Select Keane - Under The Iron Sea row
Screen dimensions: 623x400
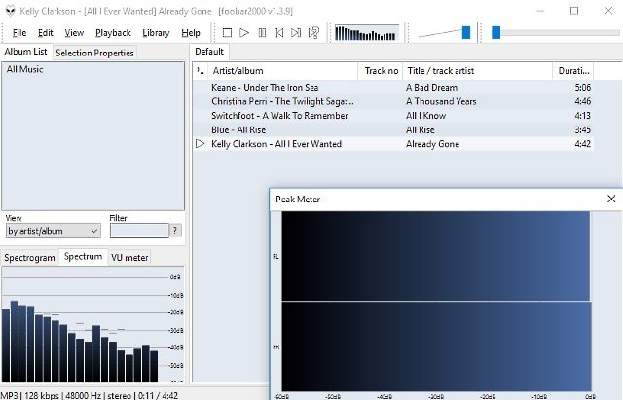393,88
